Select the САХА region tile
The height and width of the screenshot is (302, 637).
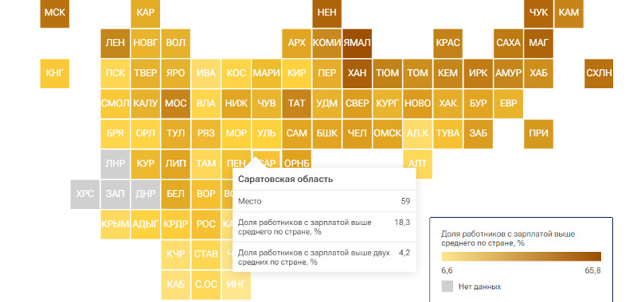508,43
